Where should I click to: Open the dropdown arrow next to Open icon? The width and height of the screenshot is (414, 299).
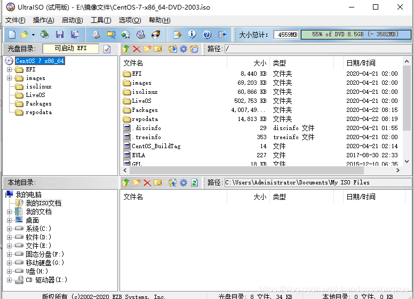tap(33, 35)
